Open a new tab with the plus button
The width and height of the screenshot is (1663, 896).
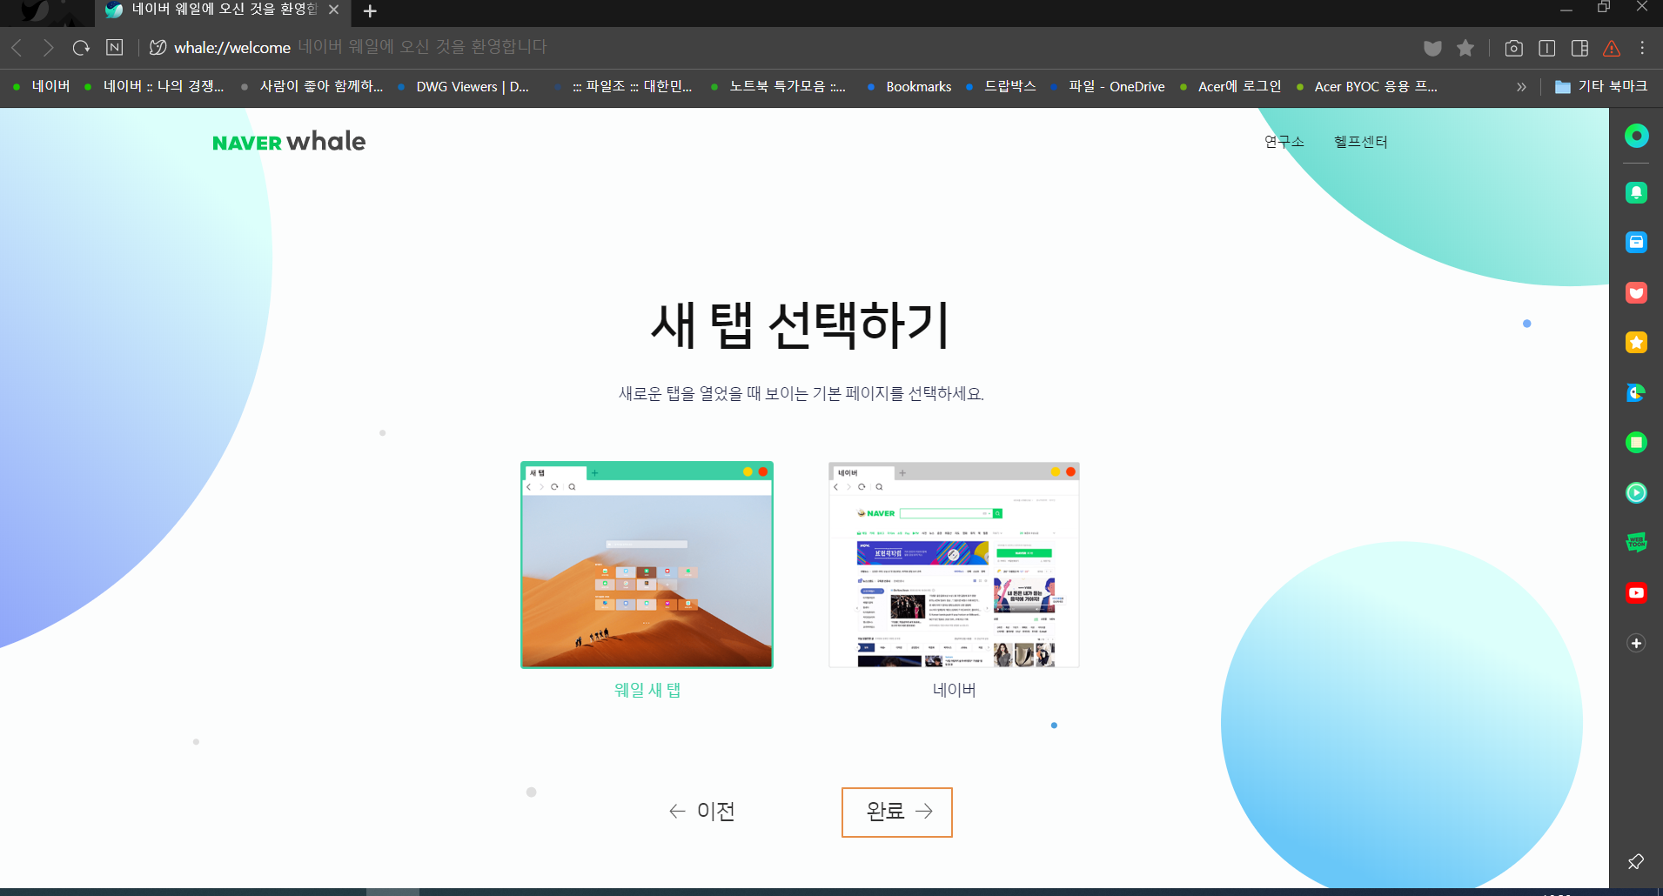370,11
